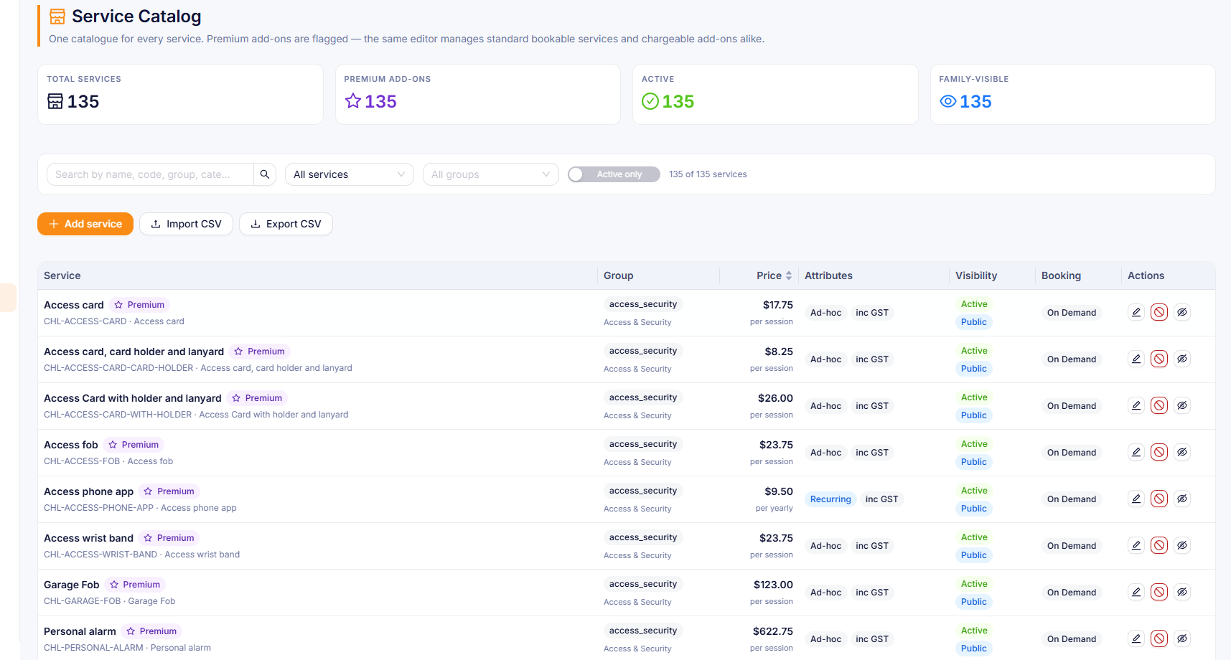Toggle visibility for Access Card with holder and lanyard
Screen dimensions: 1231x660
pos(1182,405)
